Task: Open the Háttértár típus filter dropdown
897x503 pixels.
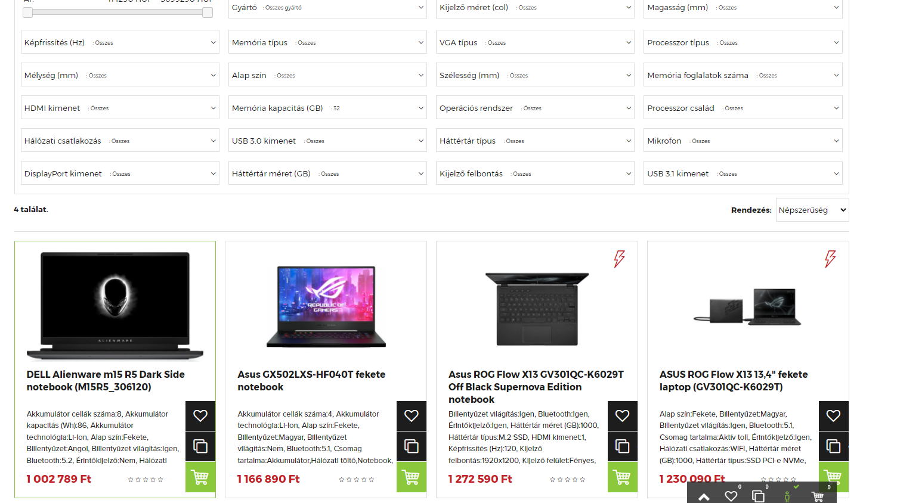Action: click(535, 141)
